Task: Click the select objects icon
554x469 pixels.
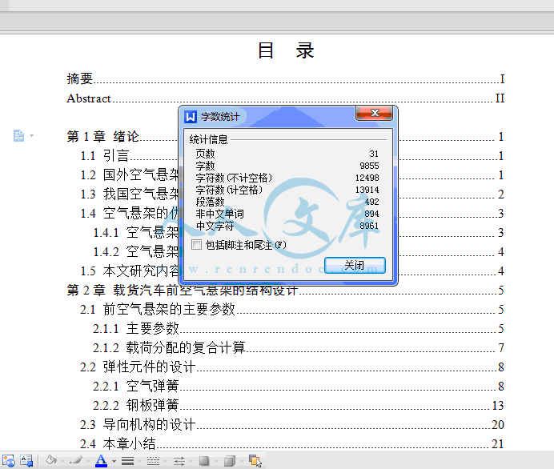Action: pyautogui.click(x=255, y=461)
